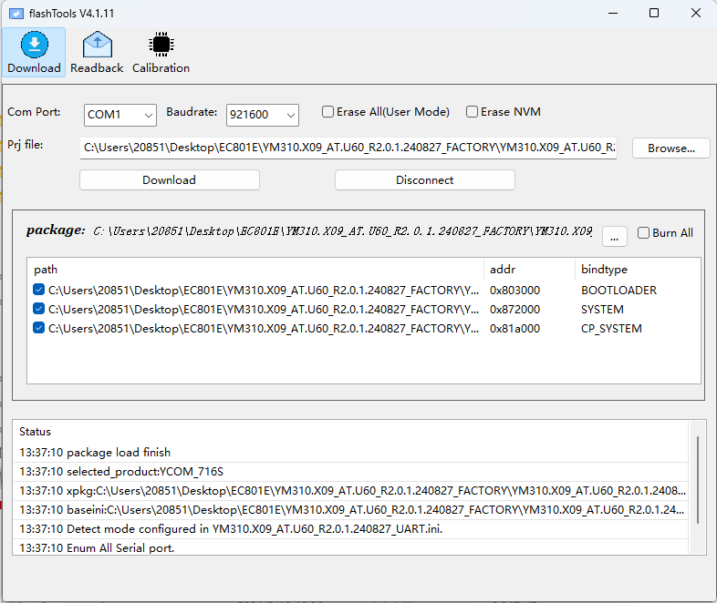
Task: Click the flashTools title bar app icon
Action: (16, 14)
